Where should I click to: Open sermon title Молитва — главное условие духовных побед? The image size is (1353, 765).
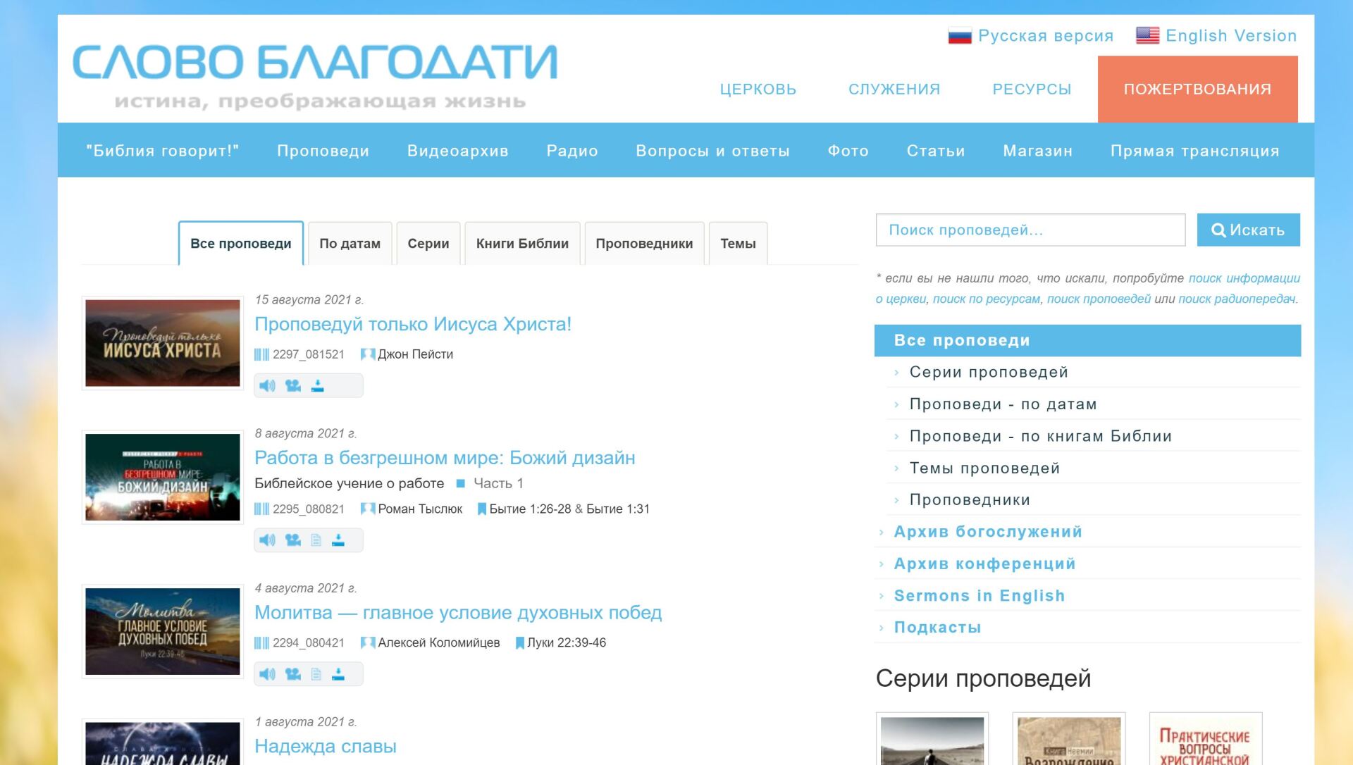(458, 613)
